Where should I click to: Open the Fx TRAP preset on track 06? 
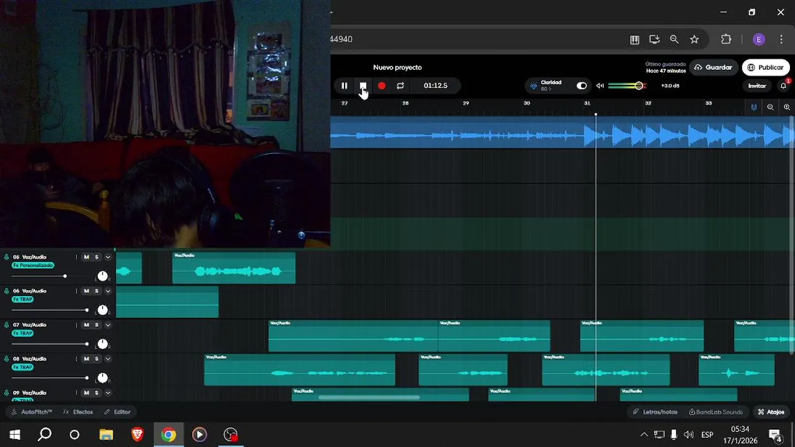23,299
